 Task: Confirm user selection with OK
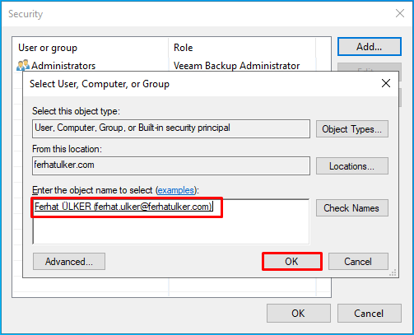point(291,262)
